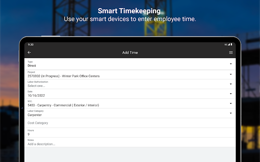The image size is (260, 162).
Task: Open the Labor Authorization dropdown arrow
Action: [x=231, y=84]
